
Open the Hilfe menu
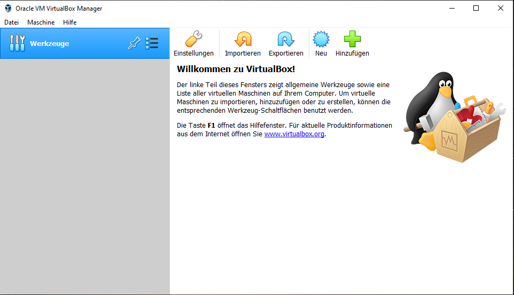coord(70,22)
